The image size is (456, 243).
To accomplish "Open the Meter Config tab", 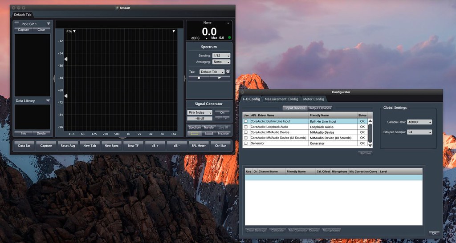I will pyautogui.click(x=313, y=99).
